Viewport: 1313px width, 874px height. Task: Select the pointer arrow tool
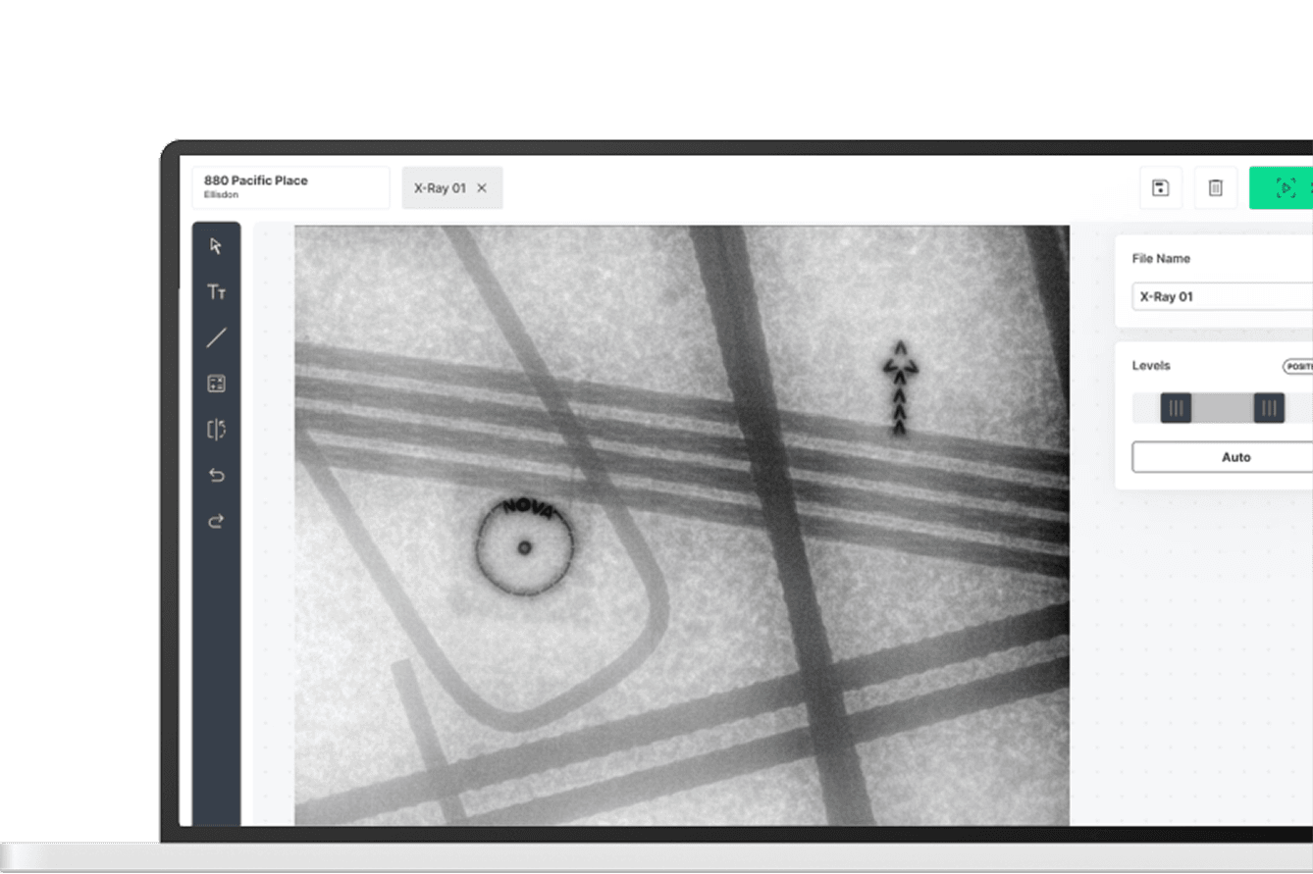[216, 246]
